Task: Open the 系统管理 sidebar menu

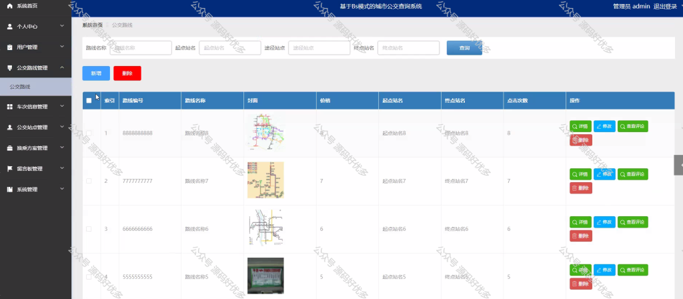Action: pos(36,190)
